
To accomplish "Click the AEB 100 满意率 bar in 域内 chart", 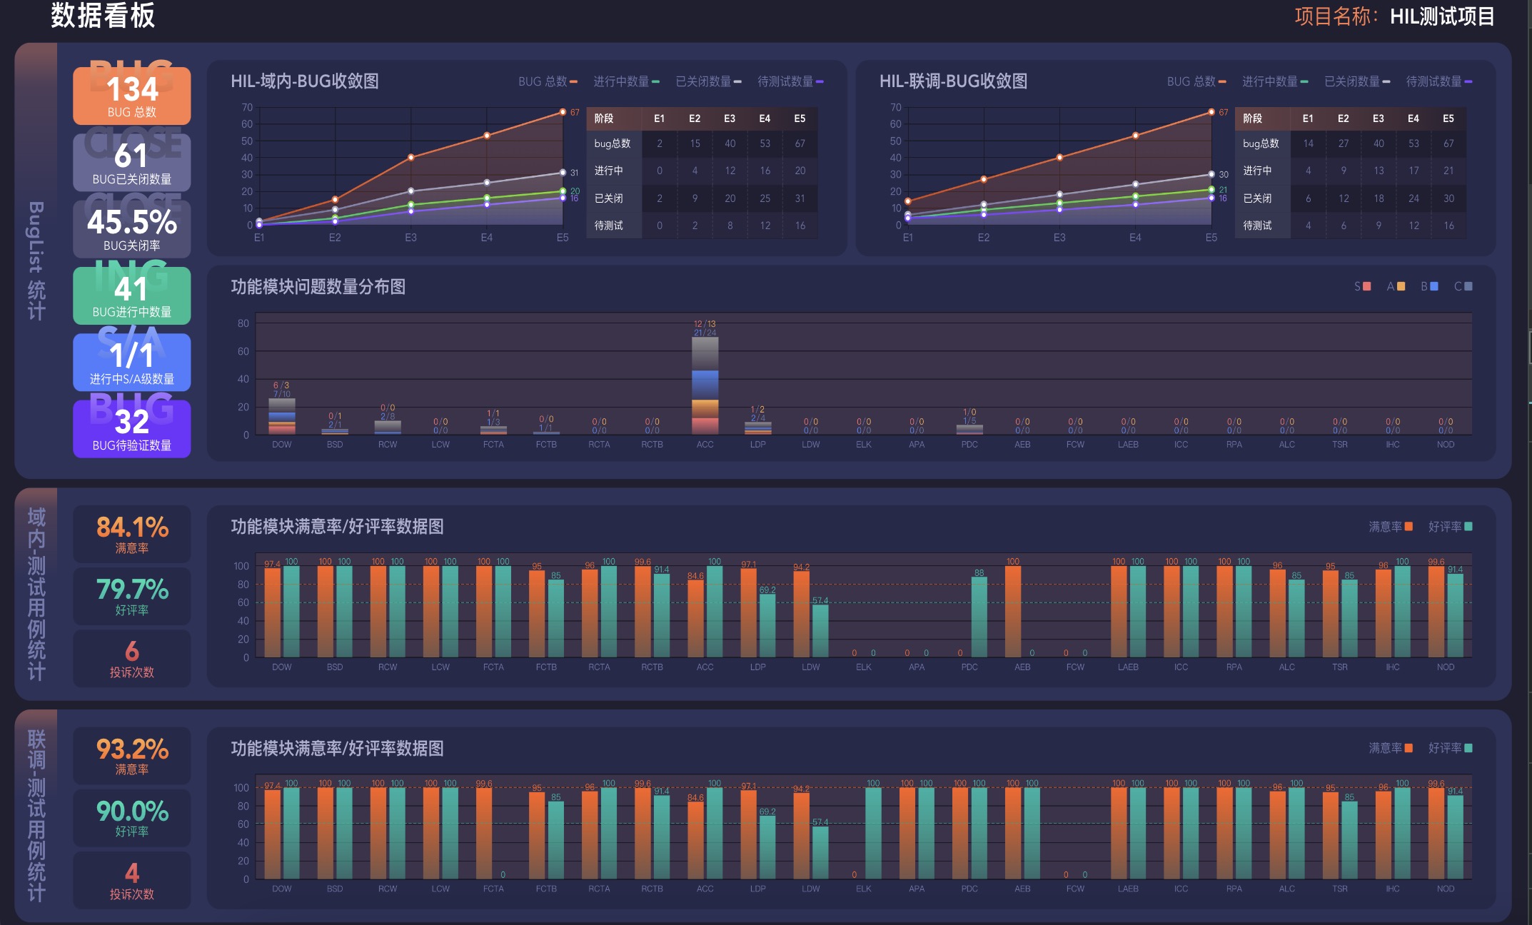I will (x=1012, y=612).
